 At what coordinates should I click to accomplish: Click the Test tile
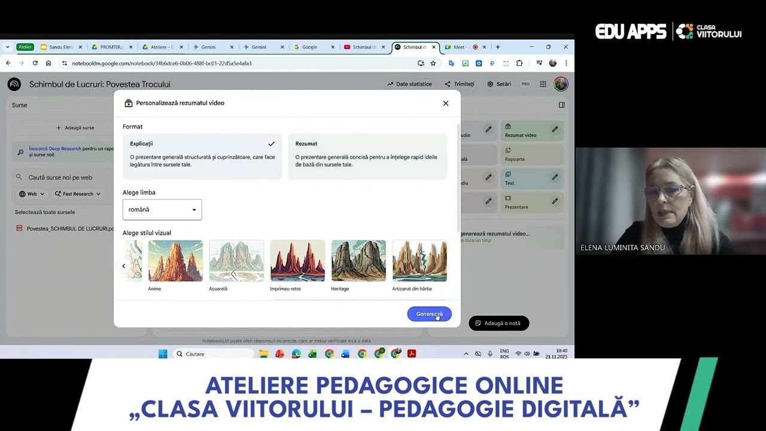coord(532,178)
